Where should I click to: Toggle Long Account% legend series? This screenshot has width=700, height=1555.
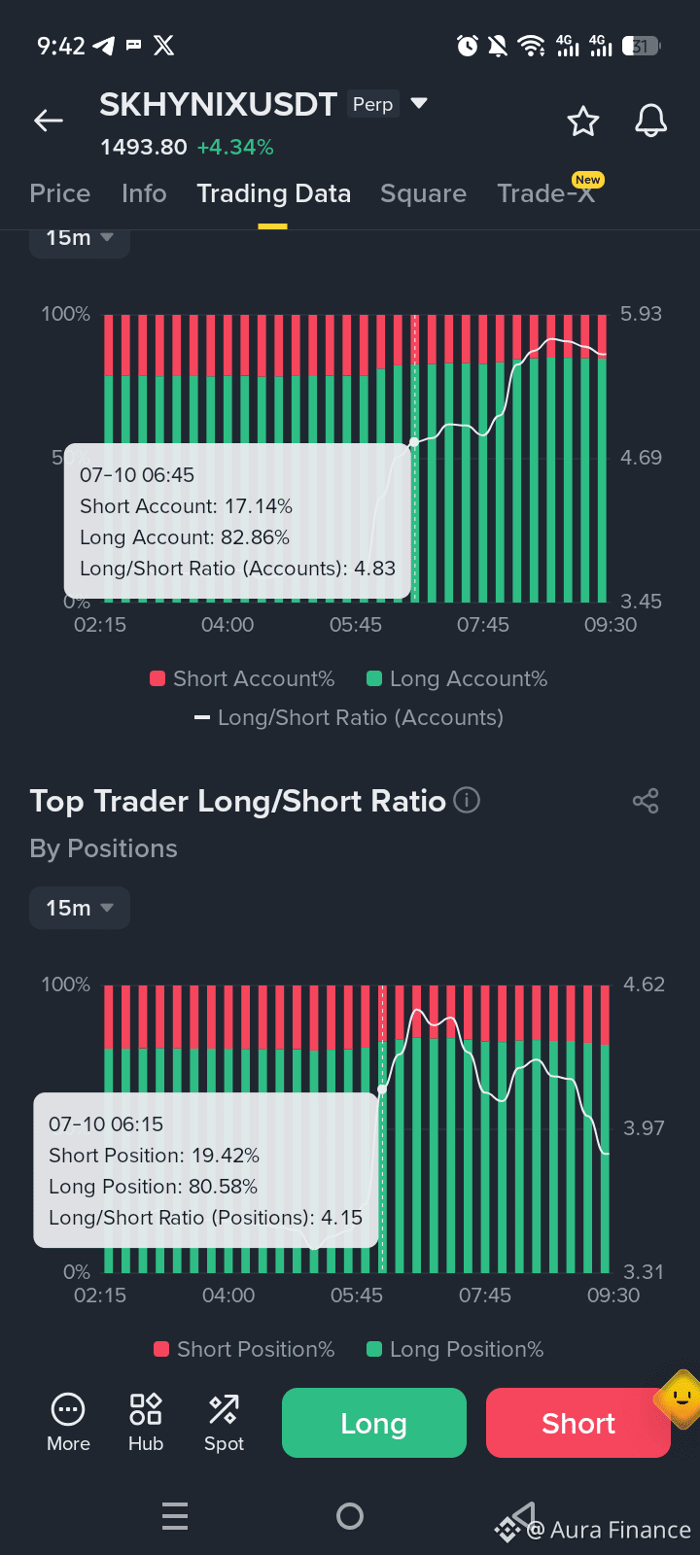click(x=457, y=678)
